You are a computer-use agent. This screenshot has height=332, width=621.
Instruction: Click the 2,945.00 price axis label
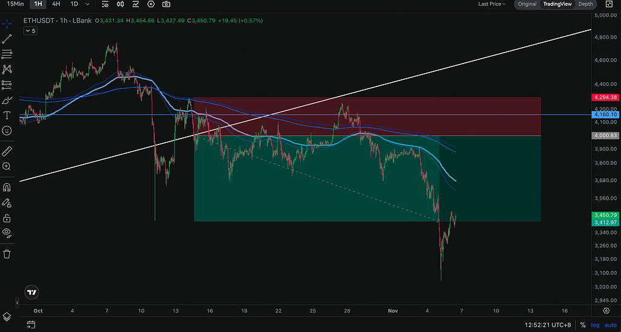pos(606,301)
